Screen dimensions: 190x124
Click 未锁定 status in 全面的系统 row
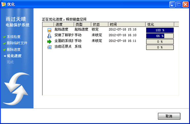click(x=97, y=41)
